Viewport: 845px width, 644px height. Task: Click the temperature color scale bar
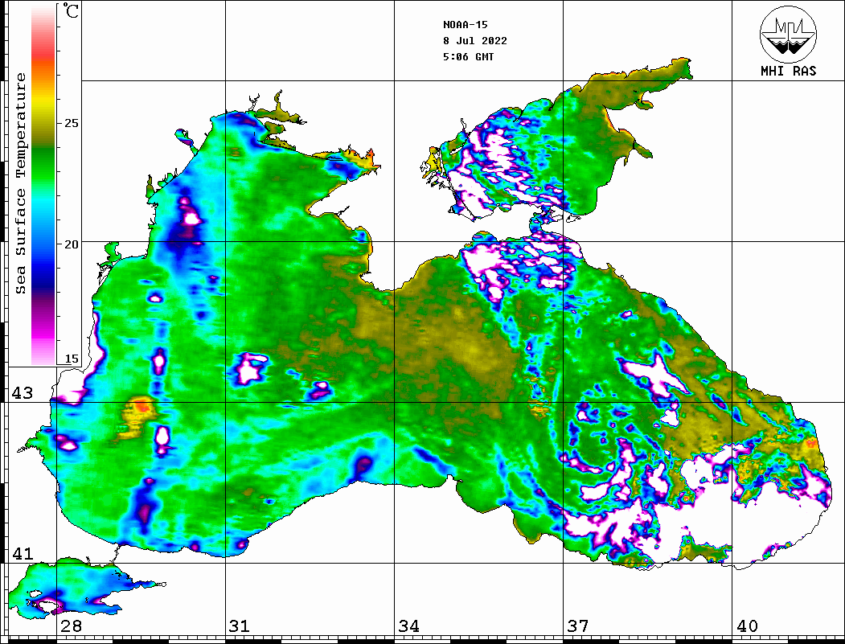(x=43, y=186)
